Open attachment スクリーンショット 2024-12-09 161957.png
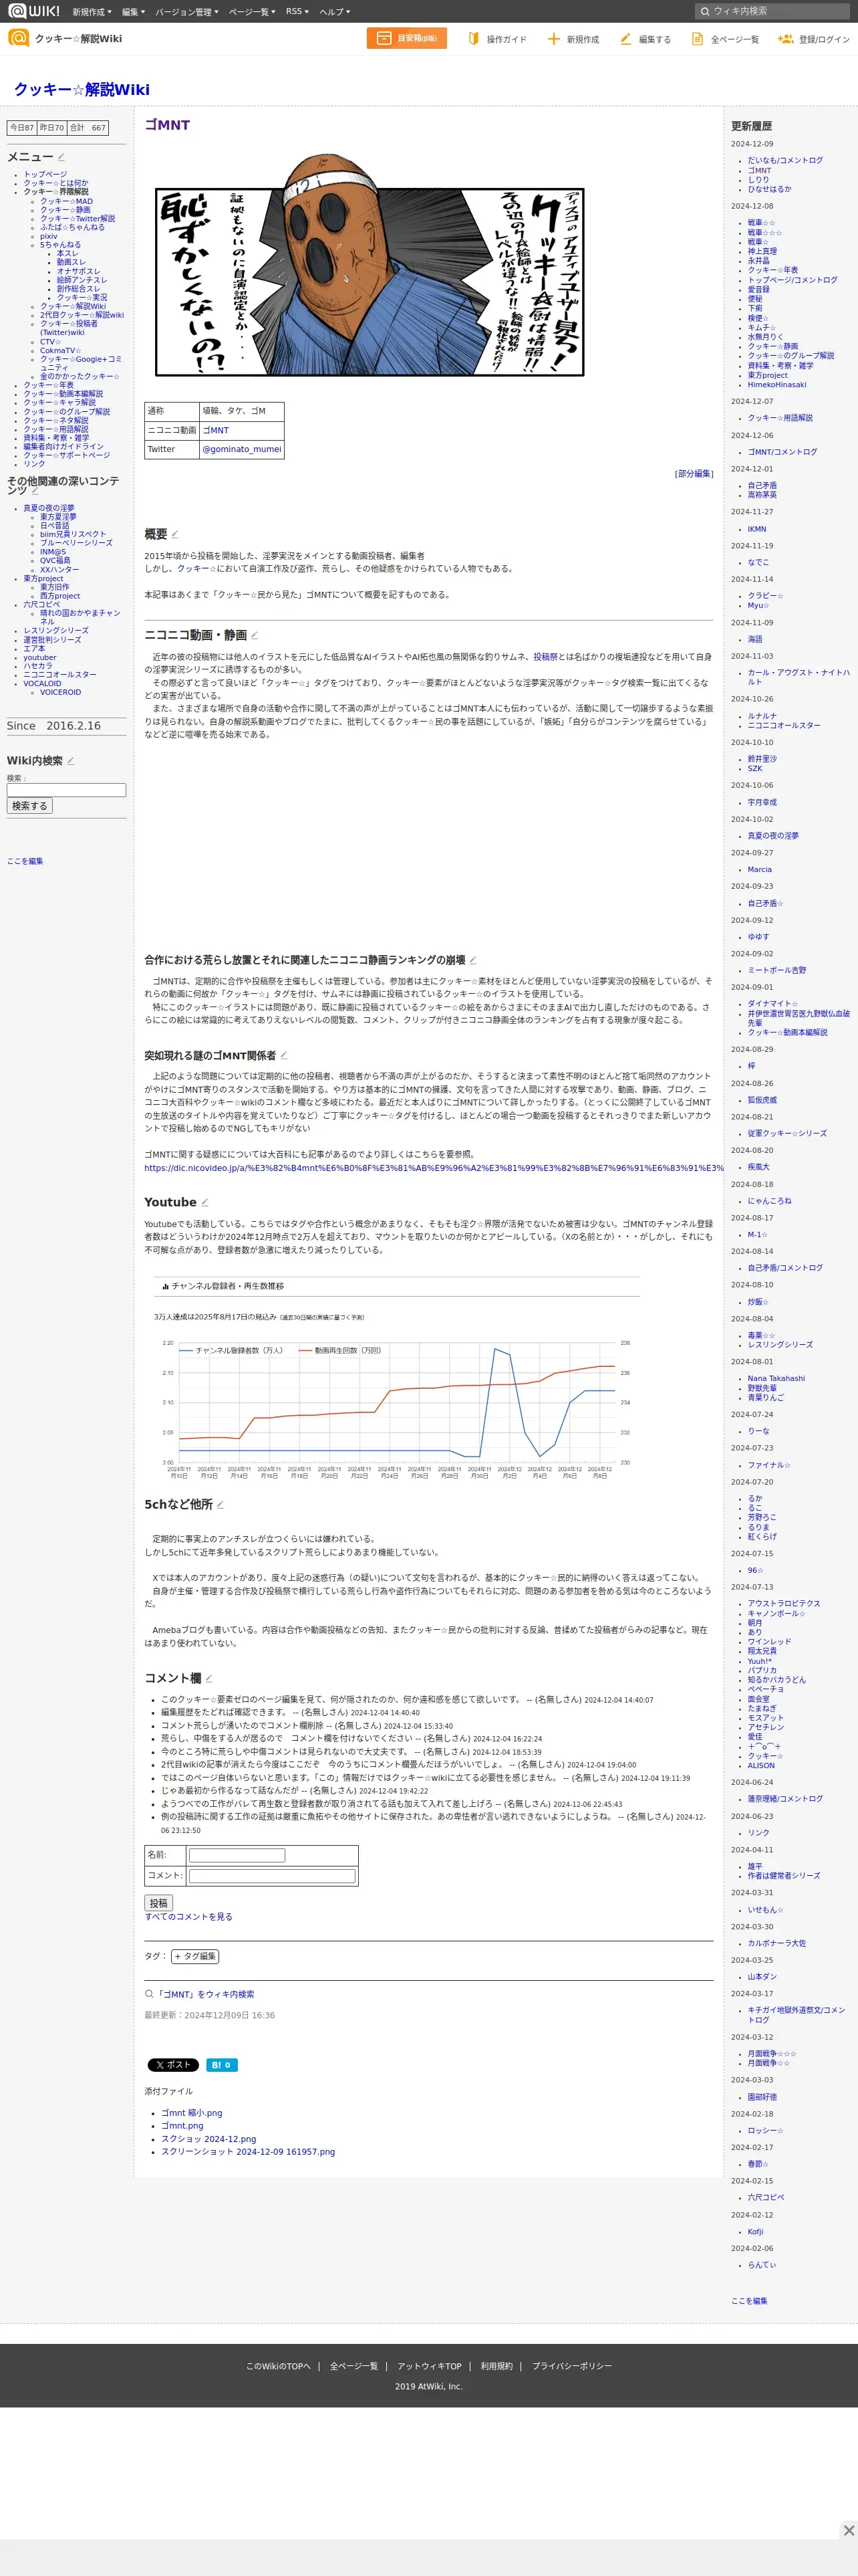The image size is (858, 2576). [x=248, y=2152]
